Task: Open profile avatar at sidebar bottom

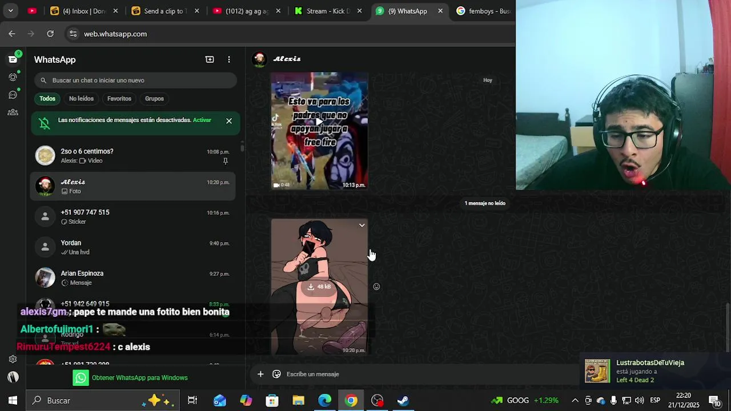Action: coord(13,377)
